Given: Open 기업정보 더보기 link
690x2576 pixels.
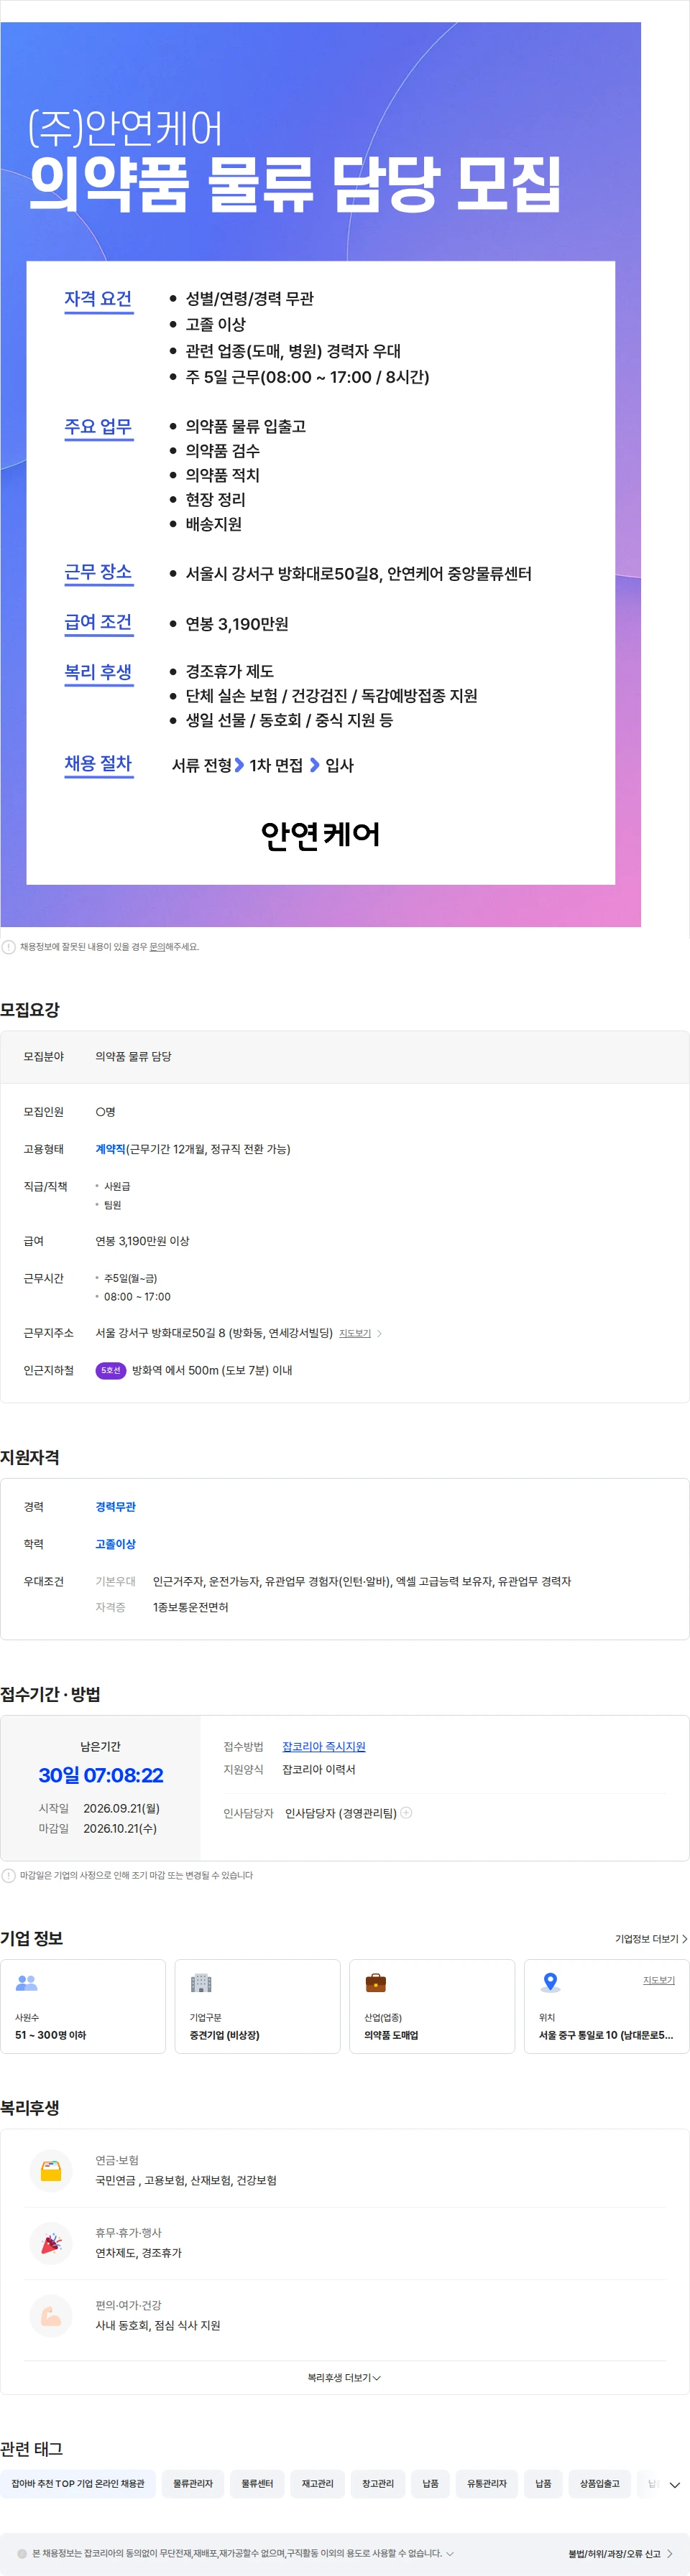Looking at the screenshot, I should tap(651, 1938).
